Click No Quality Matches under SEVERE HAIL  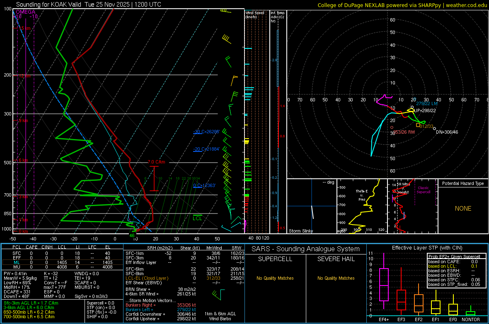pos(336,278)
